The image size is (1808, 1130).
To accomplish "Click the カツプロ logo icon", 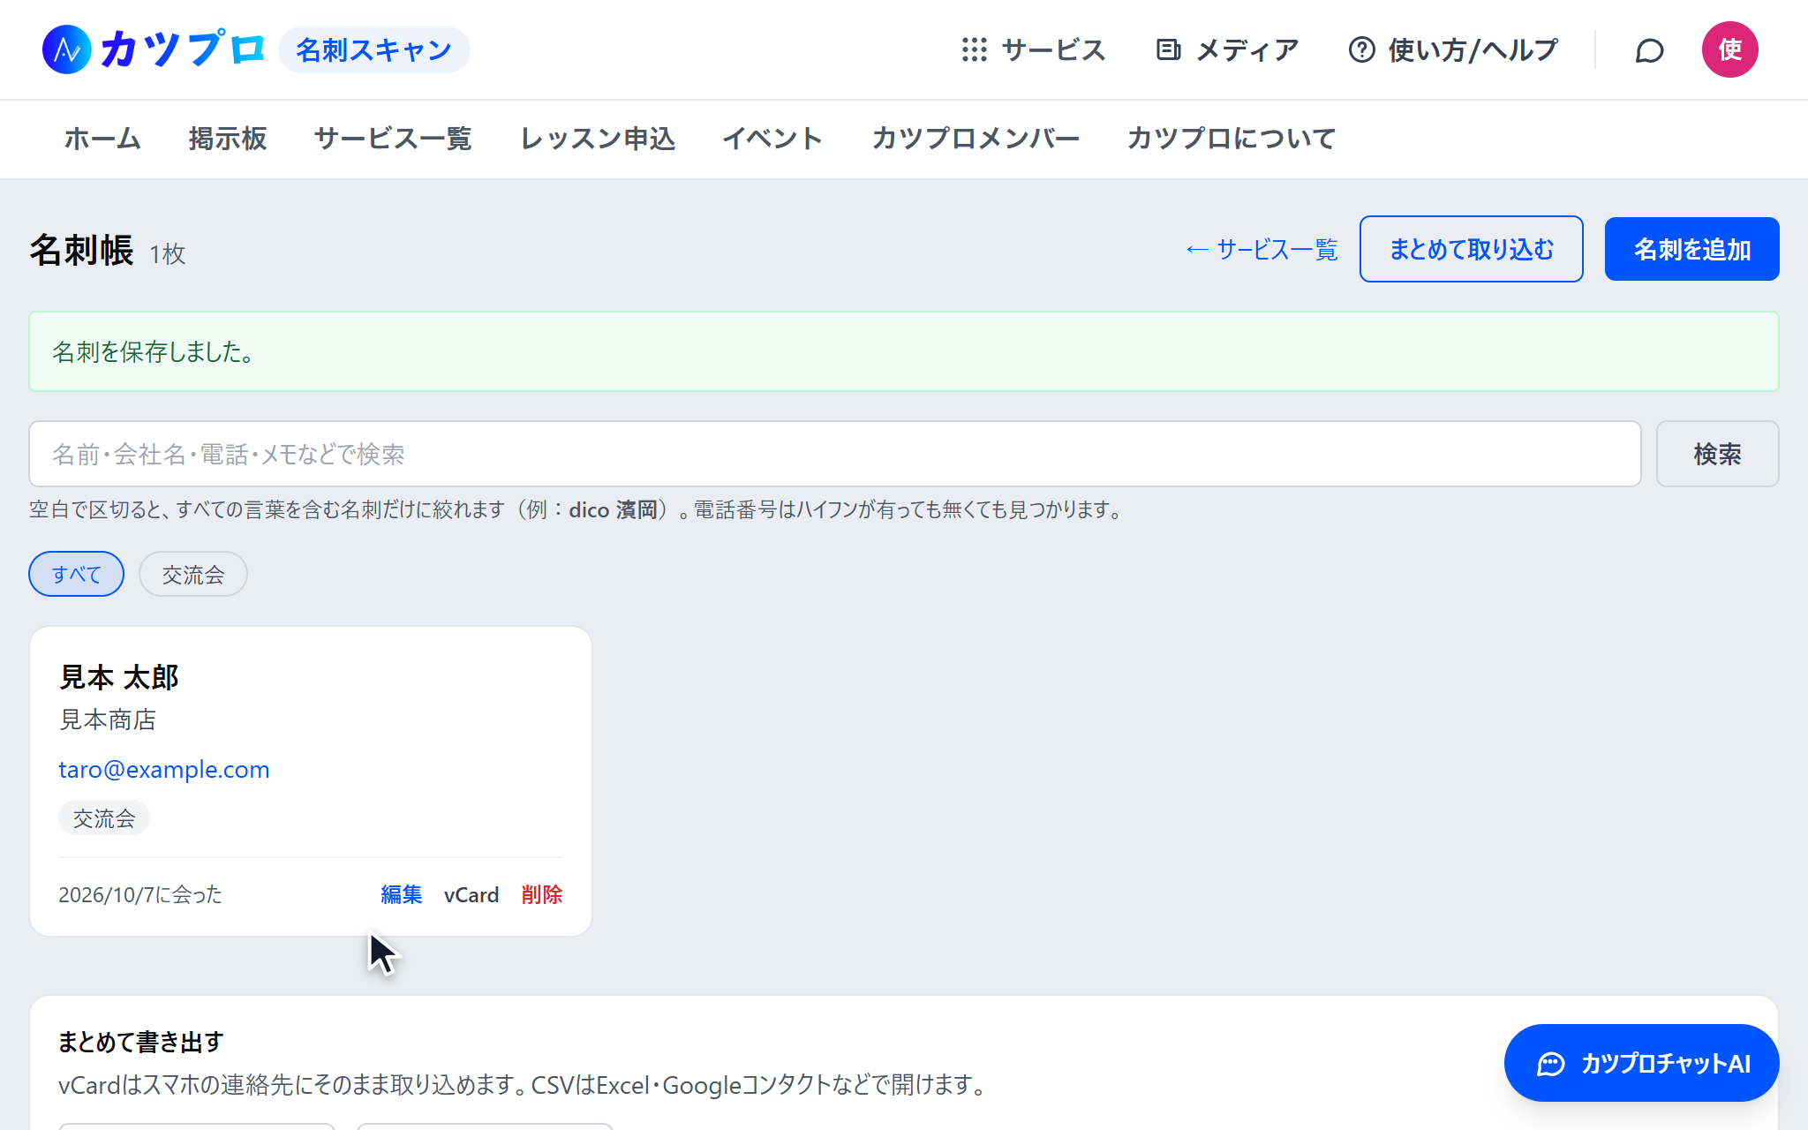I will pyautogui.click(x=67, y=49).
